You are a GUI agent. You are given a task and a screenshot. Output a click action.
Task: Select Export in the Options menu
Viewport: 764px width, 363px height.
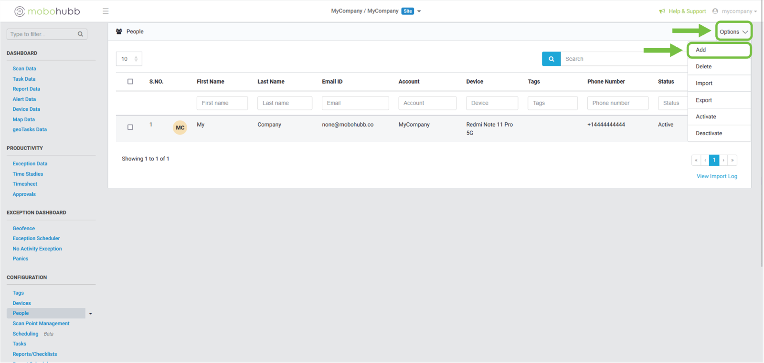(704, 100)
